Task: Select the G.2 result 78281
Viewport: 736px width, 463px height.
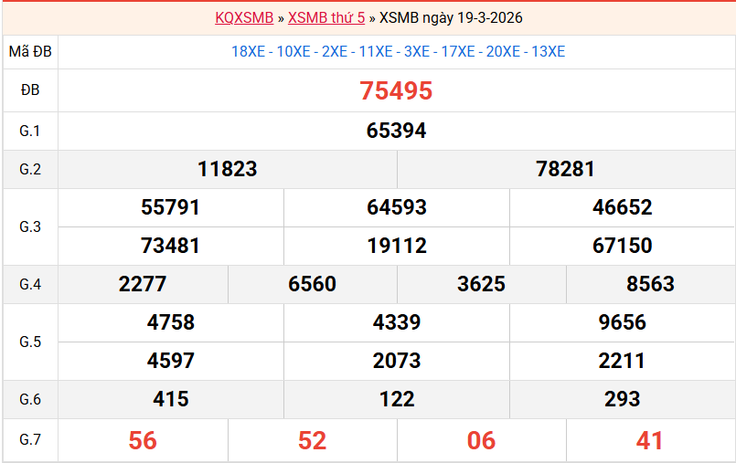Action: tap(565, 169)
